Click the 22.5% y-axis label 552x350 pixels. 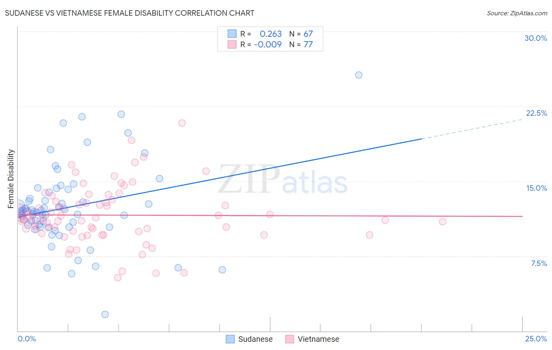[x=536, y=113]
